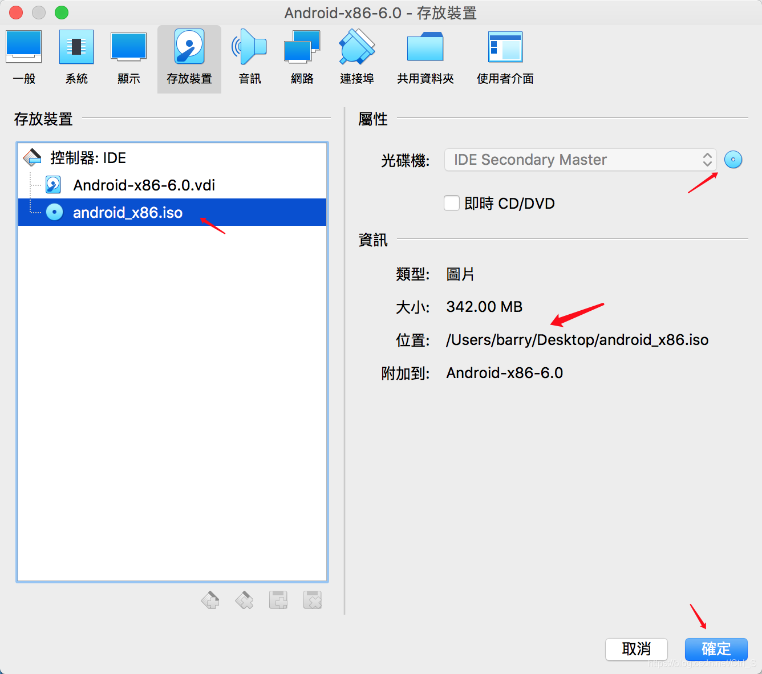Select the Android-x86-6.0.vdi disk entry
762x674 pixels.
172,185
